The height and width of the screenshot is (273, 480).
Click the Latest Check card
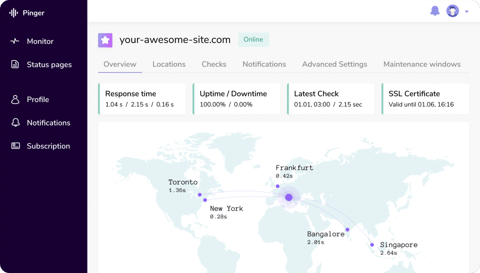(330, 99)
